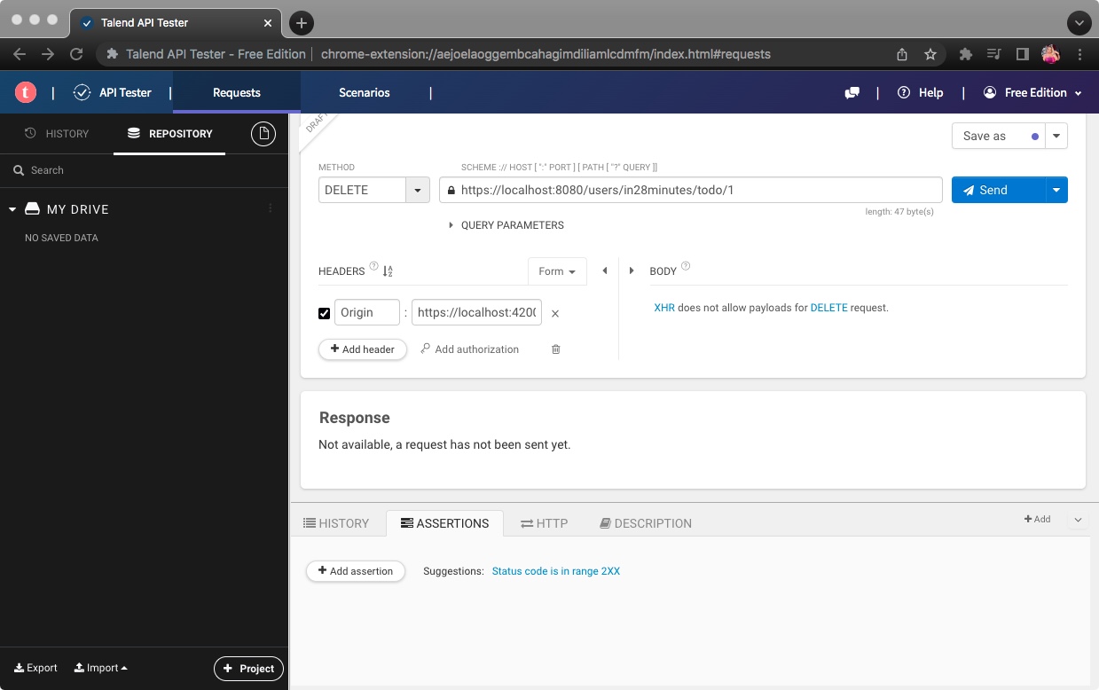Create new request document icon
This screenshot has width=1099, height=690.
263,134
